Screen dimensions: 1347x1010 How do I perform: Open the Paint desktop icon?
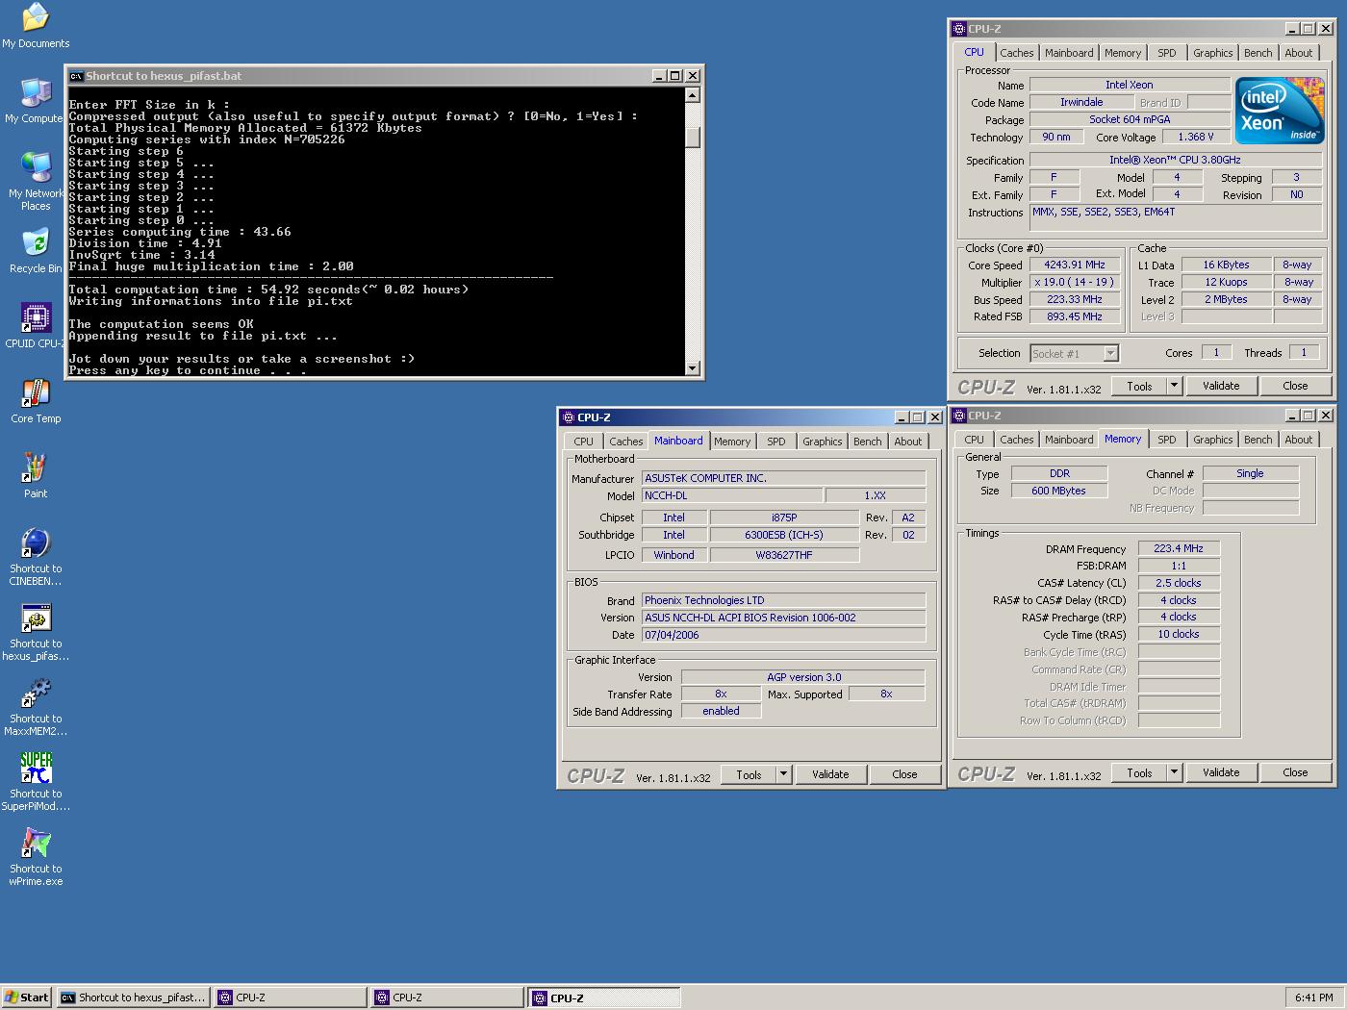point(36,475)
